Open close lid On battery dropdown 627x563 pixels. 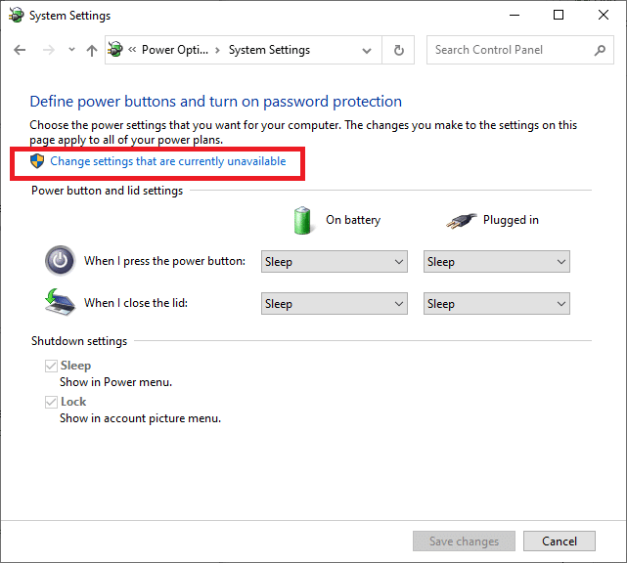(335, 304)
